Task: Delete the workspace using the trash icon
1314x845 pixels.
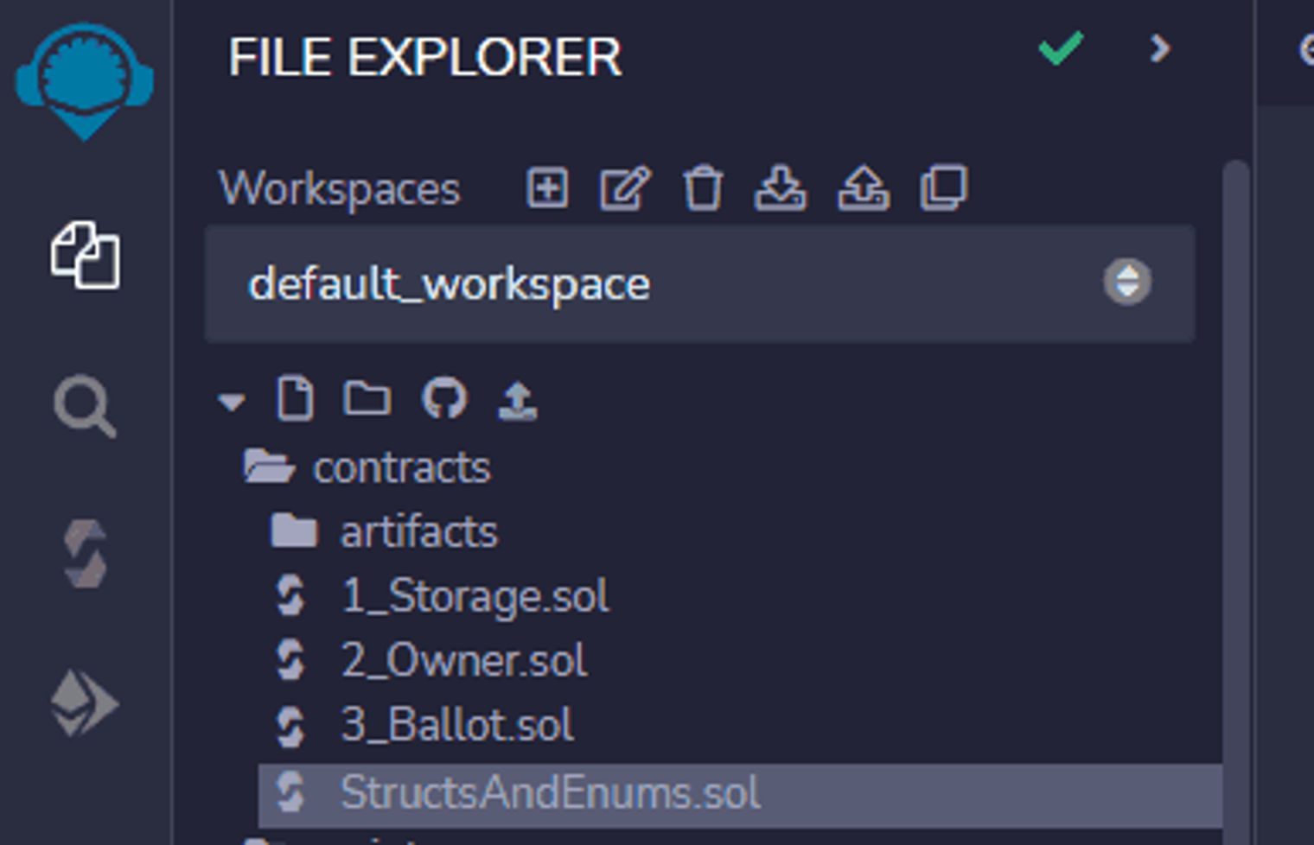Action: click(703, 187)
